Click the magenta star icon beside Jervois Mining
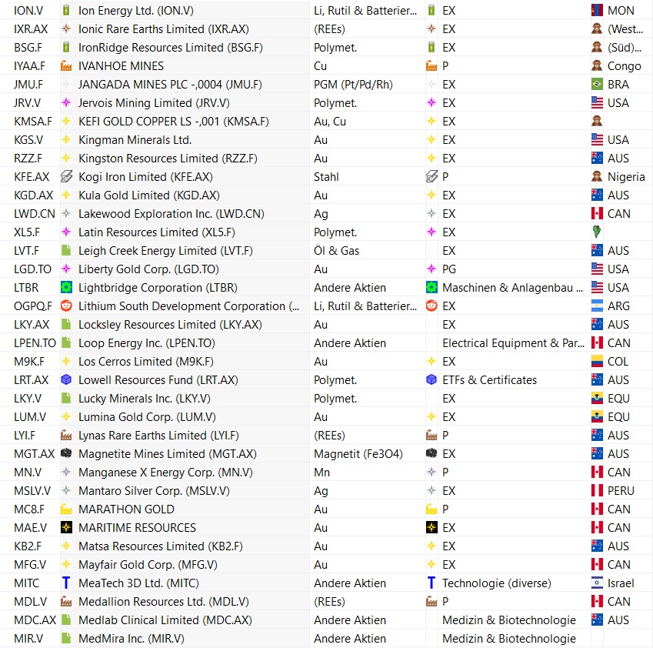This screenshot has width=653, height=648. 66,102
